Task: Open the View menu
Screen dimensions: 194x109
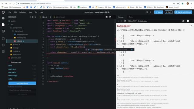Action: tap(30, 12)
